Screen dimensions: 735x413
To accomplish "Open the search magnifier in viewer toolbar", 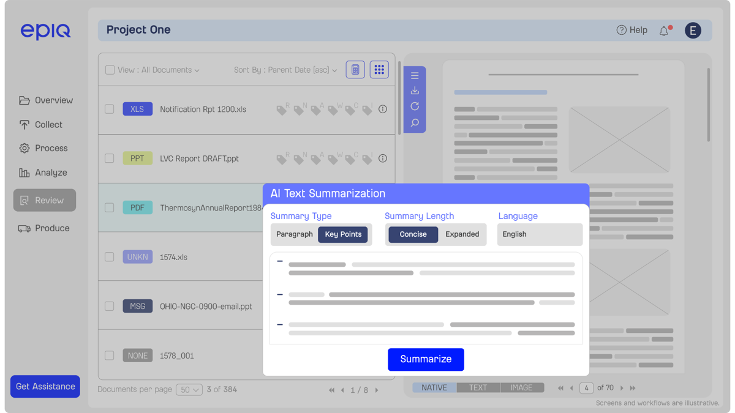I will coord(415,123).
